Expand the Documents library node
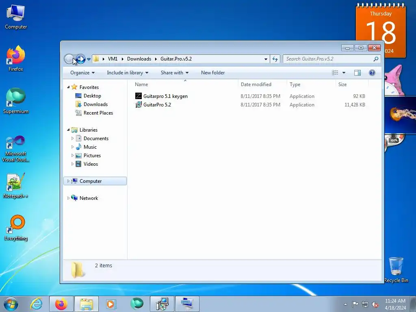The image size is (416, 312). (x=72, y=138)
